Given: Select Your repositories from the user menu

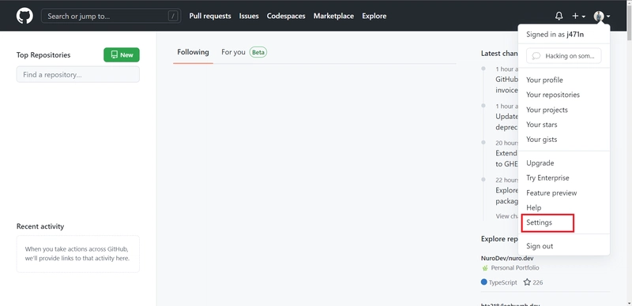Looking at the screenshot, I should (553, 95).
